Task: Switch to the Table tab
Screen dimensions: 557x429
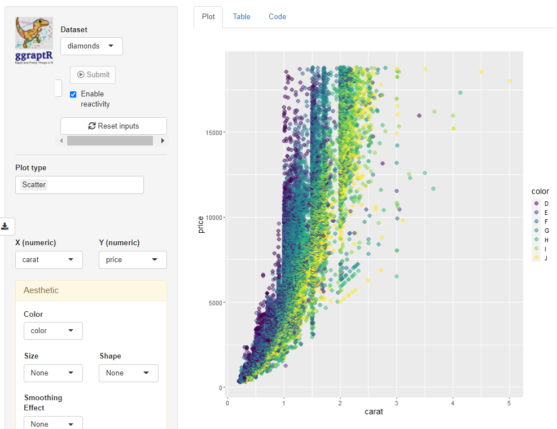Action: point(242,17)
